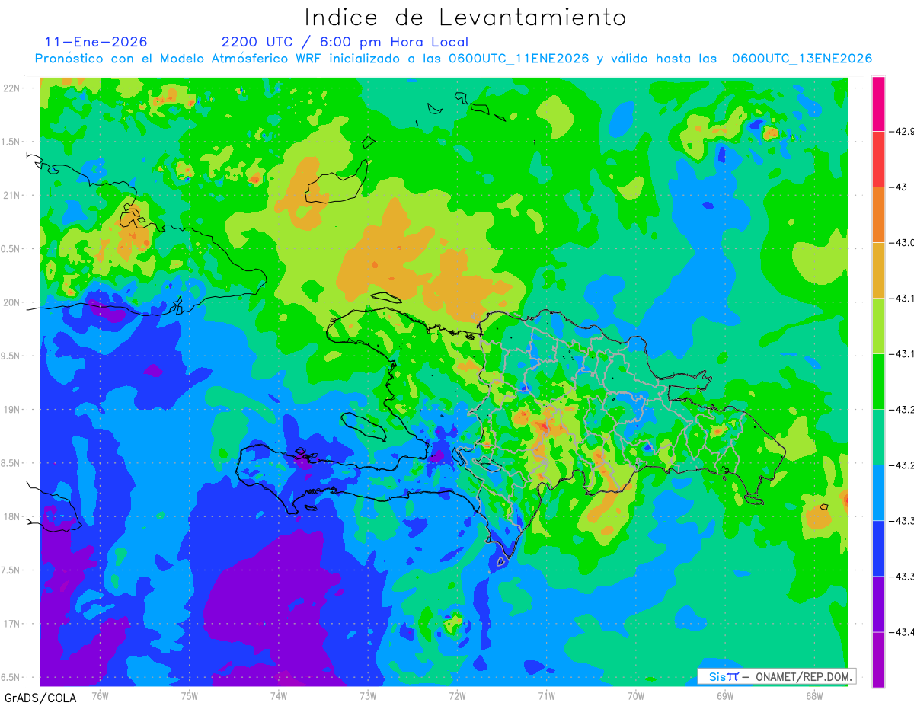914x706 pixels.
Task: Click the "72W" longitude label
Action: pos(457,695)
